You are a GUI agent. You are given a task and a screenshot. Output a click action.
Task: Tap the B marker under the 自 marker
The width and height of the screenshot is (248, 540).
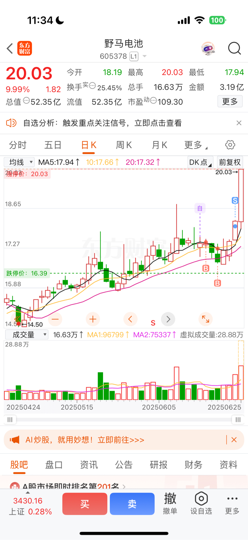(x=206, y=268)
